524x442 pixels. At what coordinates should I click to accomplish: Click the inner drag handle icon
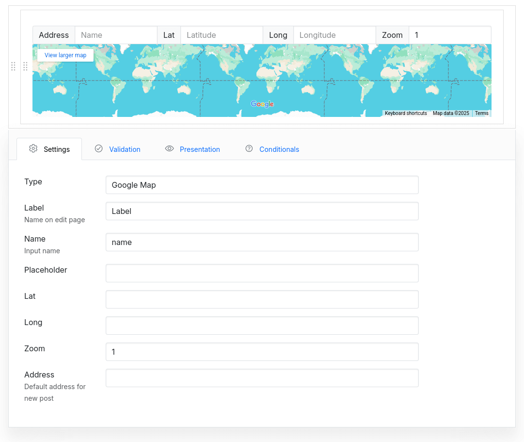point(25,66)
